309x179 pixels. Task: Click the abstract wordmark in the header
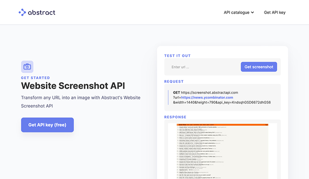42,12
